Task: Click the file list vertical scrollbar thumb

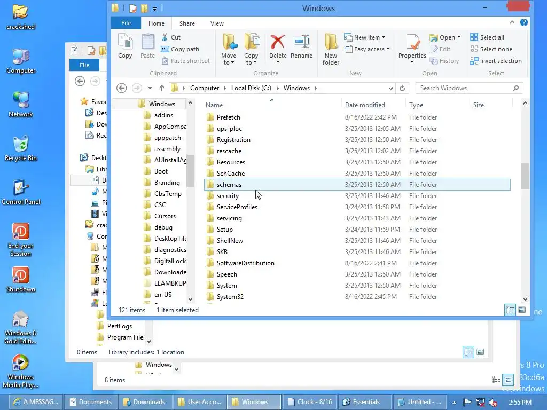Action: 525,176
